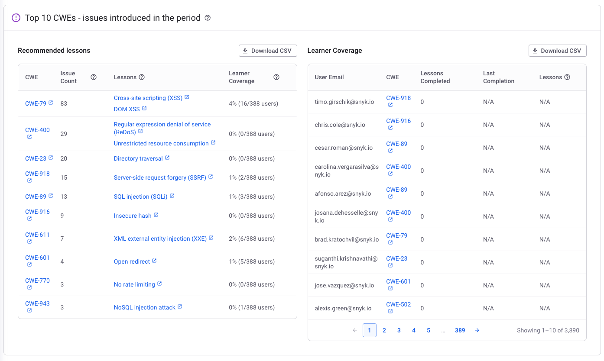Click external link icon next to CWE-79 in Recommended lessons
This screenshot has height=361, width=604.
[x=51, y=103]
